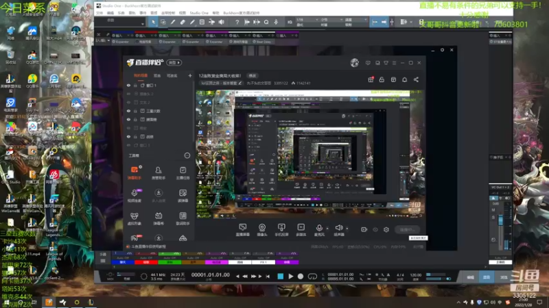This screenshot has height=308, width=549.
Task: Click the record video icon beside settings gear
Action: click(364, 229)
